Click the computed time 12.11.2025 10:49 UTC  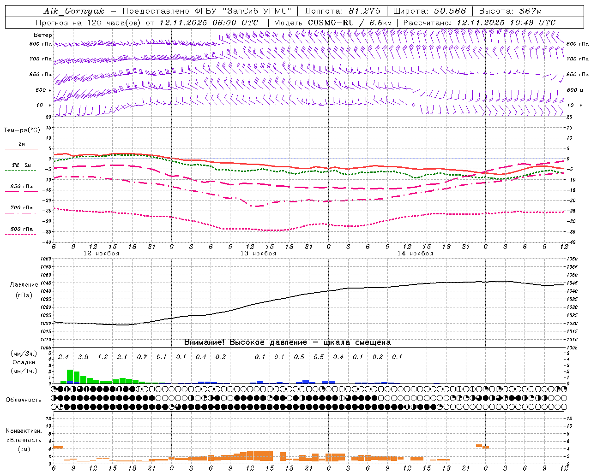[x=506, y=23]
